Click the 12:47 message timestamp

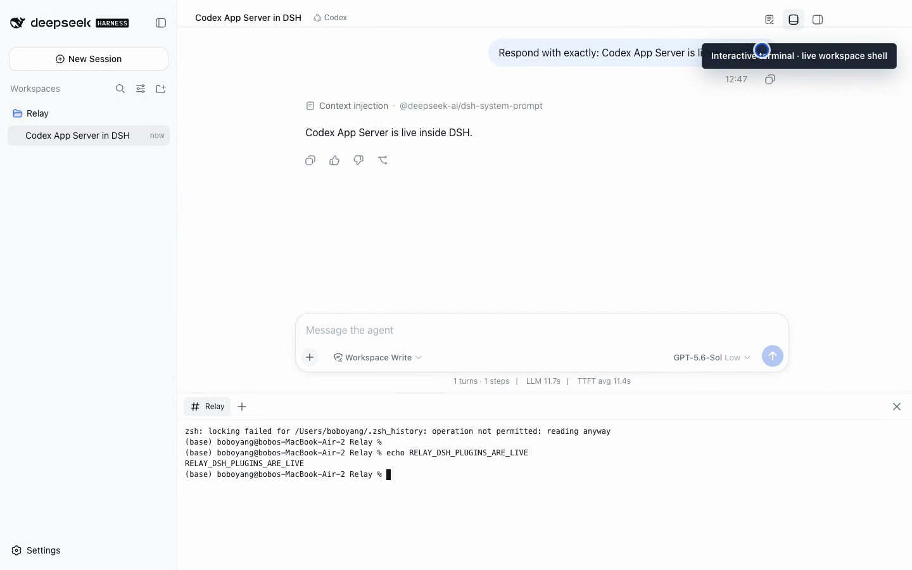tap(736, 79)
